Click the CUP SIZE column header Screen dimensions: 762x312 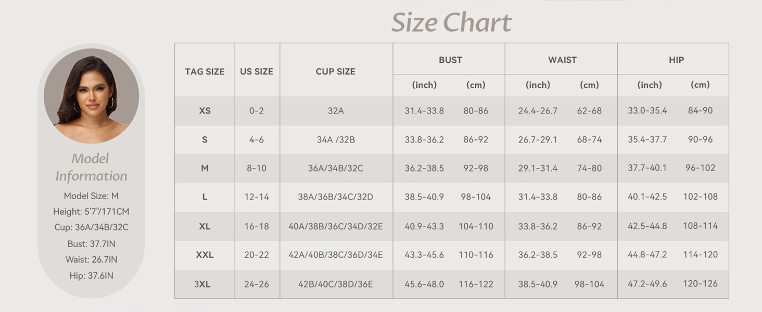336,72
